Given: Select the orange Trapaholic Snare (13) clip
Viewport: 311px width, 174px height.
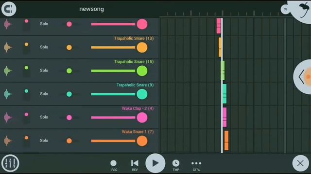Looking at the screenshot, I should (220, 47).
